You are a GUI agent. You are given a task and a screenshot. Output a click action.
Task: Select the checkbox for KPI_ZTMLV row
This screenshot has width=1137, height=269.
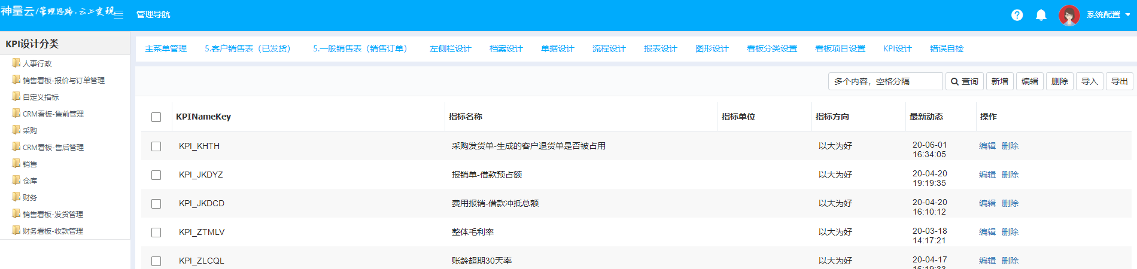[156, 233]
